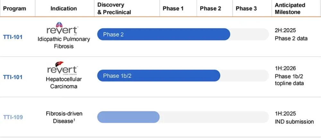Select the Program column header
The width and height of the screenshot is (321, 138).
14,9
